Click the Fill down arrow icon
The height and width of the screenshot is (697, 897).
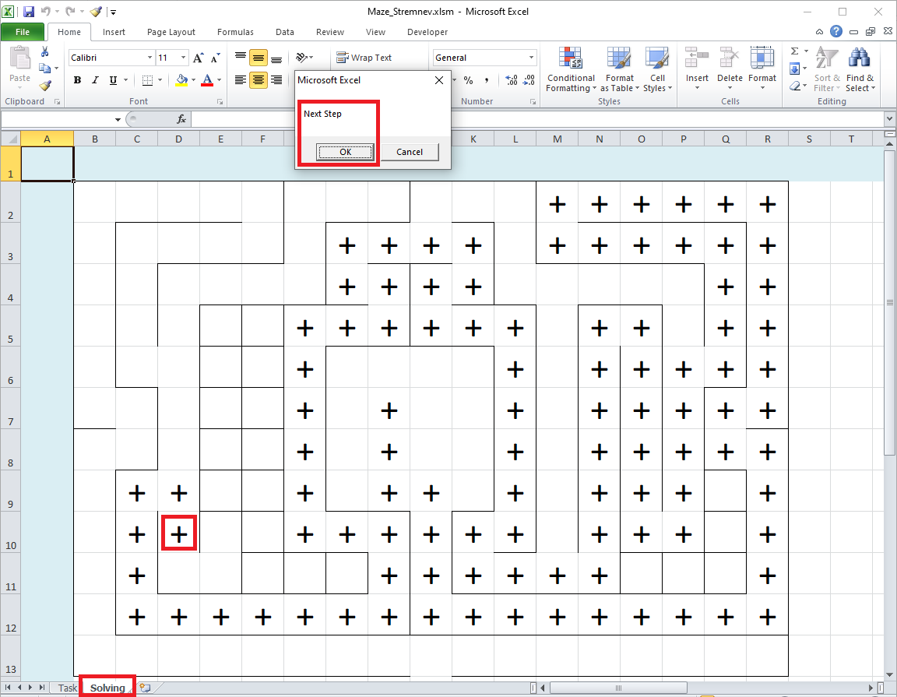pyautogui.click(x=794, y=69)
